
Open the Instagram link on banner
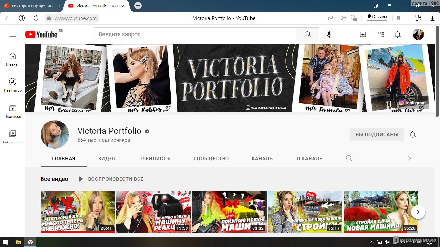coord(412,103)
